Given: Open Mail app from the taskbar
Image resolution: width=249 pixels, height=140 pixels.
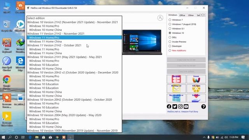Looking at the screenshot, I should click(50, 137).
